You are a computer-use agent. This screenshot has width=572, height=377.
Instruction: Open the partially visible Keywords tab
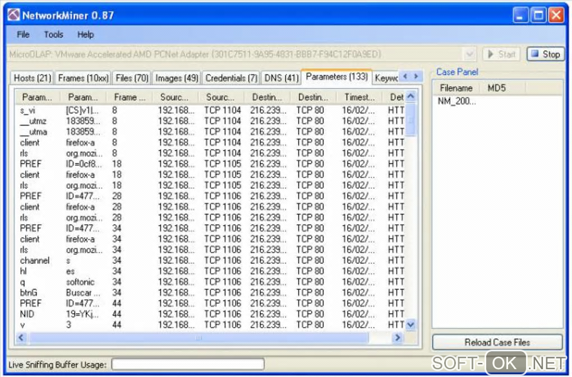pyautogui.click(x=386, y=78)
